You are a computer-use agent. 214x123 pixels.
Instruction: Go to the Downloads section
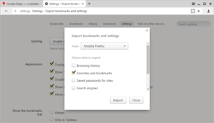[x=76, y=24]
